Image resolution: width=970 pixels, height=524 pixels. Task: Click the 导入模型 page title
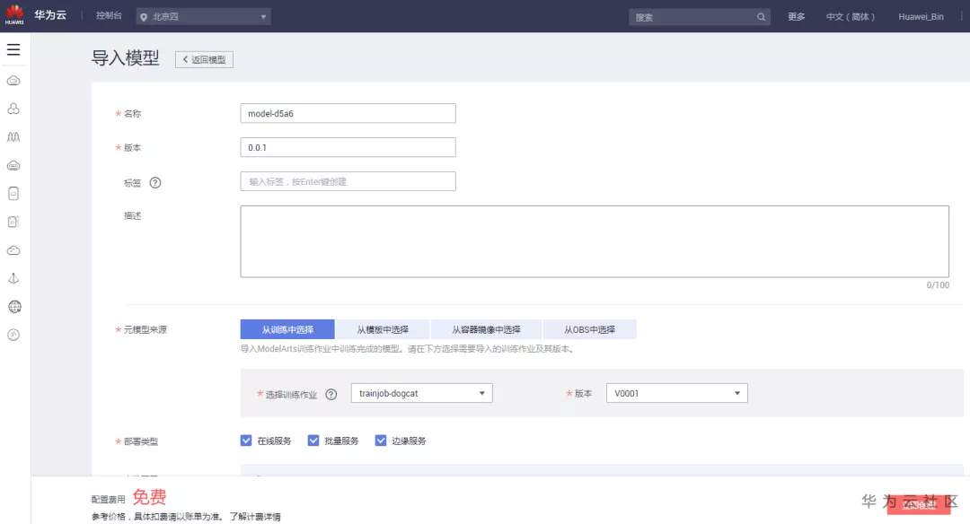126,58
